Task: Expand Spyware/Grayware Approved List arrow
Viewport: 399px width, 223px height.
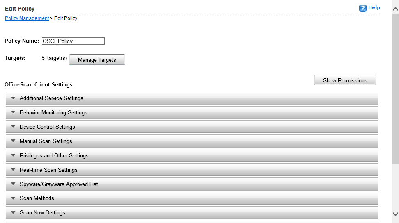Action: pos(13,184)
